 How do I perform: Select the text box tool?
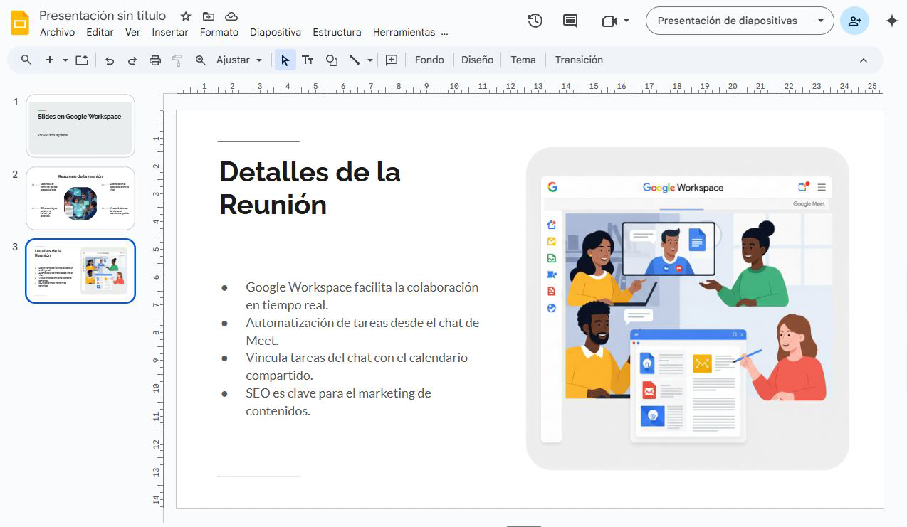pos(308,60)
